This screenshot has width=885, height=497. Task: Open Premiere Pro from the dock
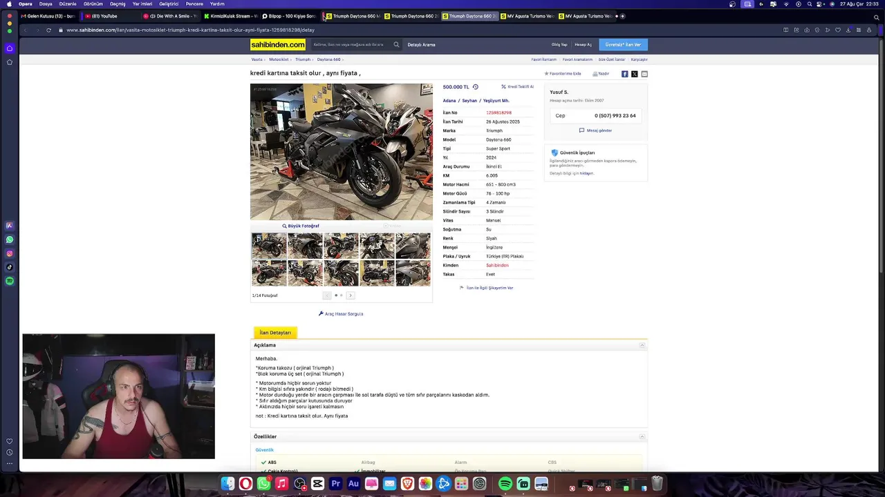coord(335,484)
